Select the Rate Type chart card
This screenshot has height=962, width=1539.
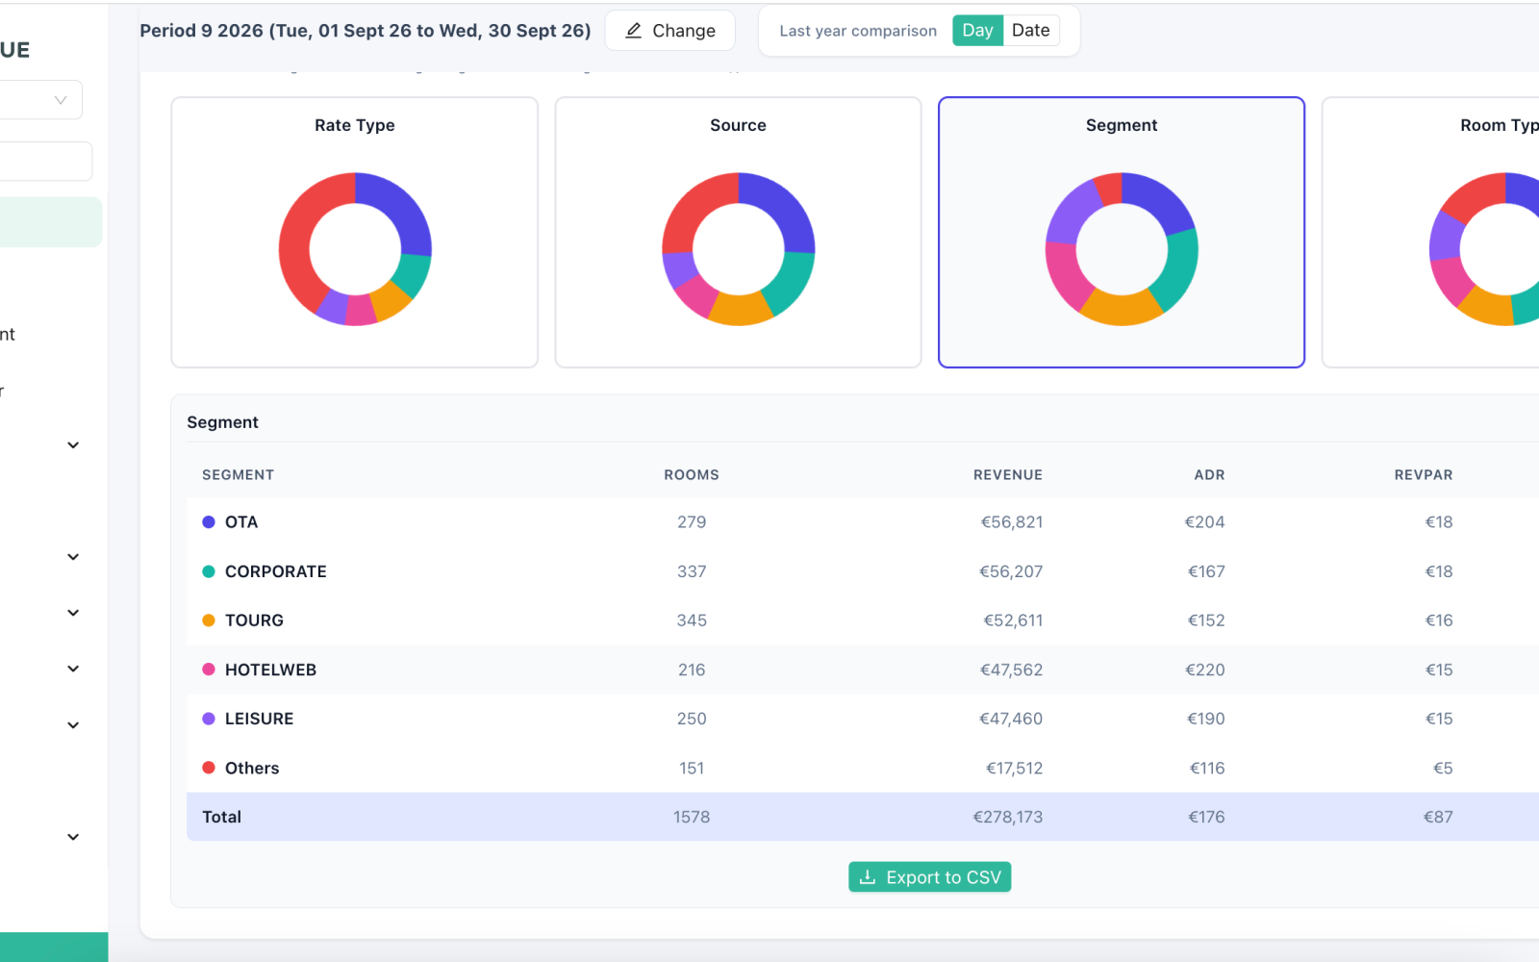tap(355, 232)
